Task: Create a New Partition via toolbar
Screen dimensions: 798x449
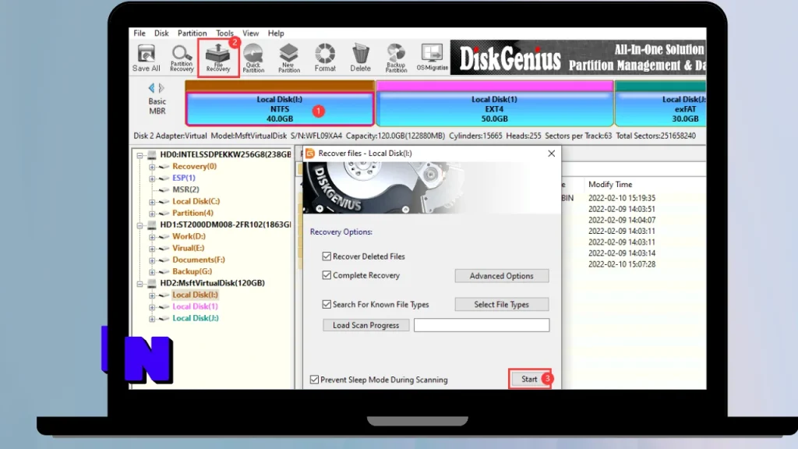Action: click(288, 58)
